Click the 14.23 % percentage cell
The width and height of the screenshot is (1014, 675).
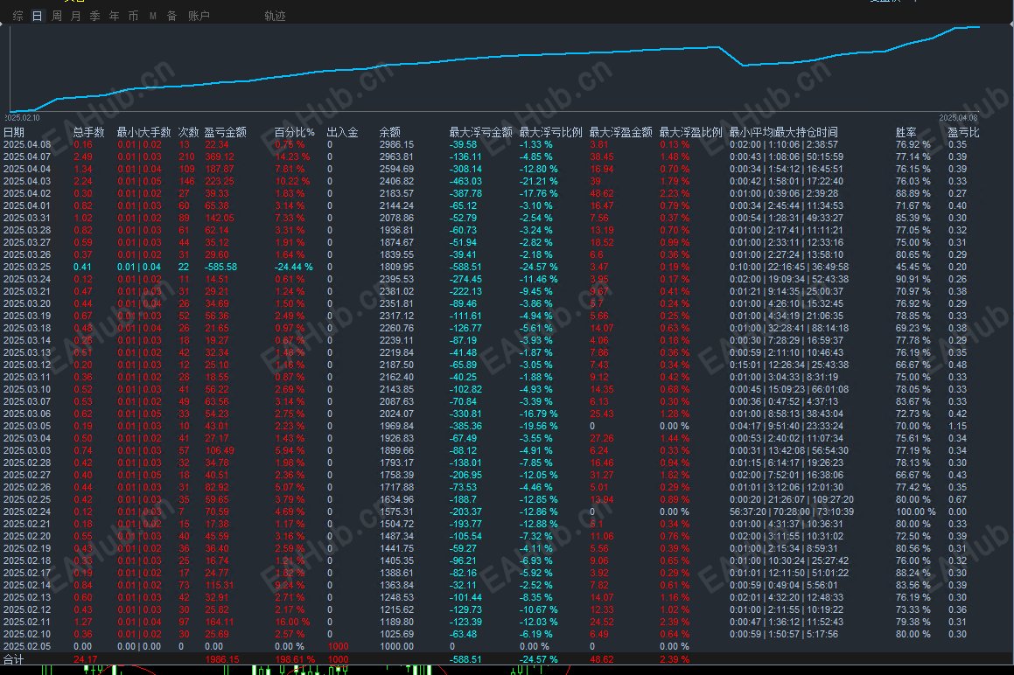(x=292, y=157)
